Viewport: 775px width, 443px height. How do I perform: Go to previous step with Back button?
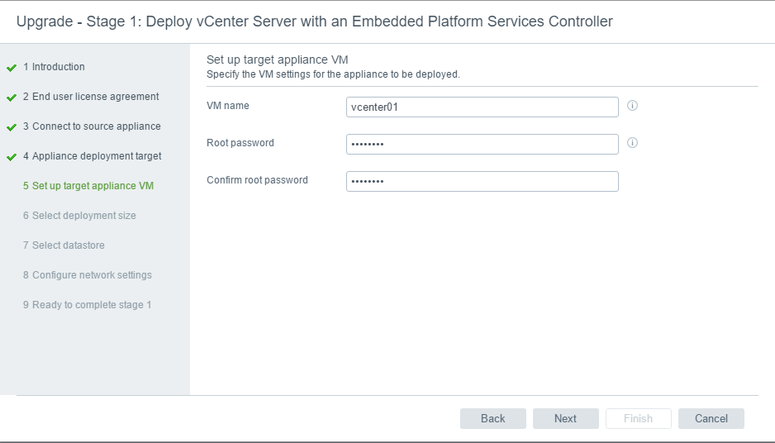point(492,418)
